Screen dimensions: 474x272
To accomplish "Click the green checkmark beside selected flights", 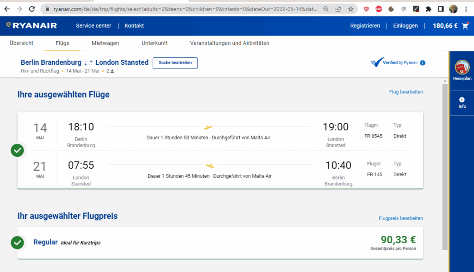I will coord(17,150).
